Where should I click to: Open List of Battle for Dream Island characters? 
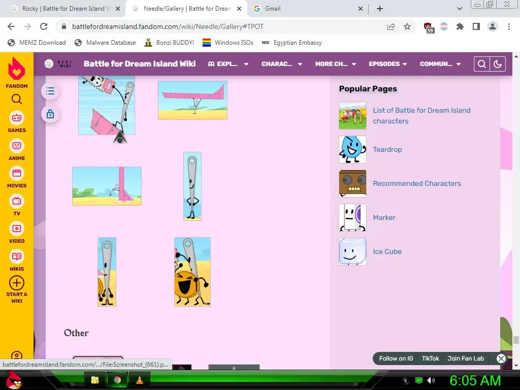click(421, 115)
